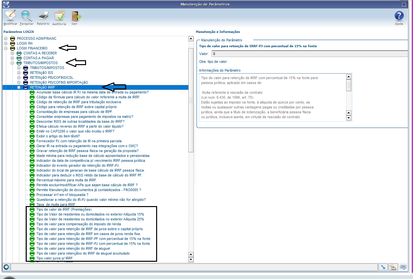
Task: Click the green icon beside Exibir o artigo do item têxtil
Action: [32, 136]
